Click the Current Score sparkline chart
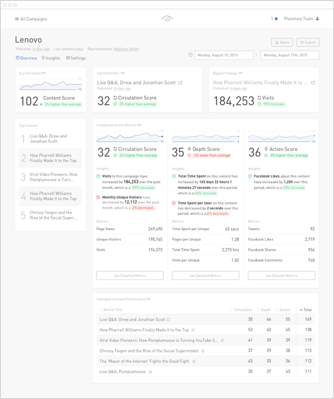 [51, 84]
